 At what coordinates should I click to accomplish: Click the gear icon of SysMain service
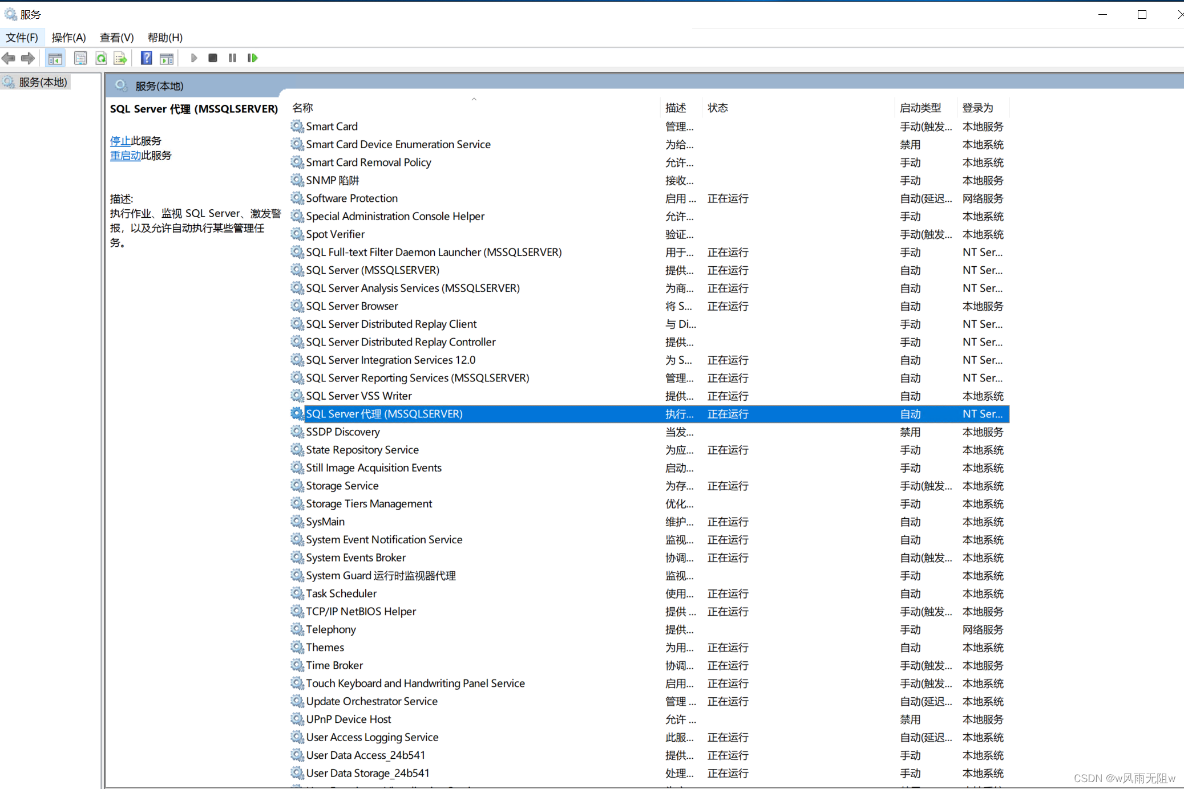[x=297, y=522]
